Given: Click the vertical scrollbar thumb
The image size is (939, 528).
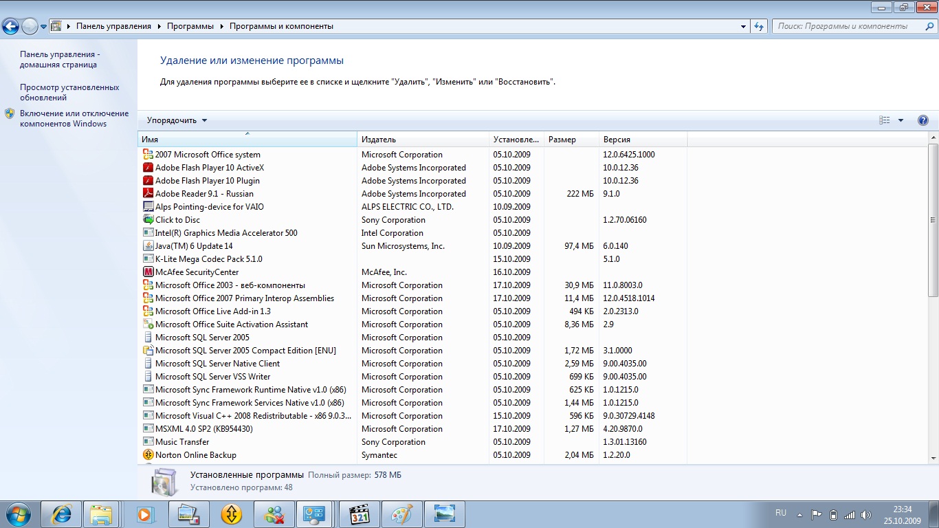Looking at the screenshot, I should [933, 220].
